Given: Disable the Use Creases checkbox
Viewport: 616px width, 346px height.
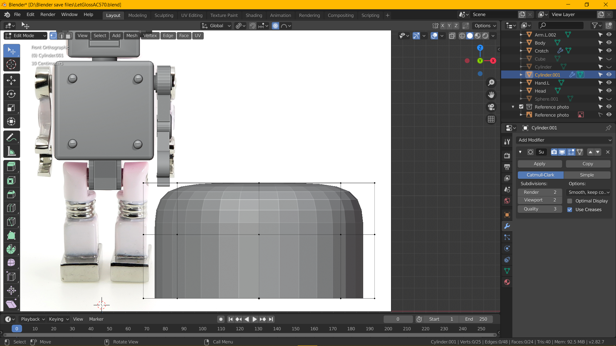Looking at the screenshot, I should (570, 210).
